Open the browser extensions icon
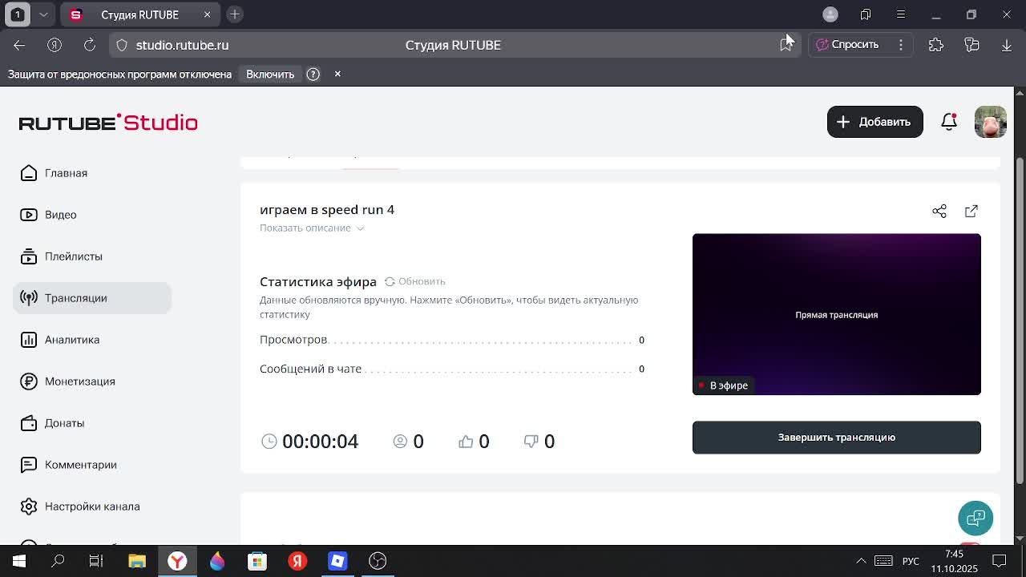The image size is (1026, 577). (x=936, y=45)
